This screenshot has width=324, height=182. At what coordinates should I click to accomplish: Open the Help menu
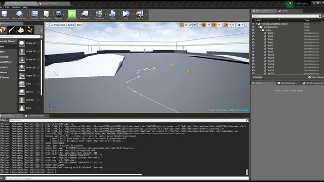(25, 7)
